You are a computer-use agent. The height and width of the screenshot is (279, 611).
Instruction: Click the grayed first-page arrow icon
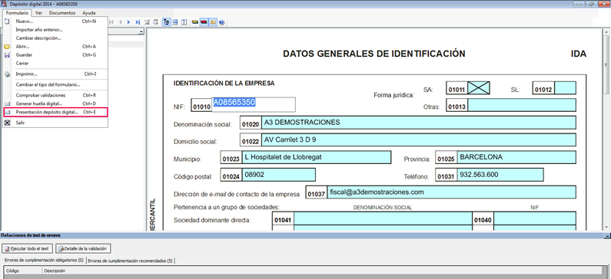[x=111, y=22]
